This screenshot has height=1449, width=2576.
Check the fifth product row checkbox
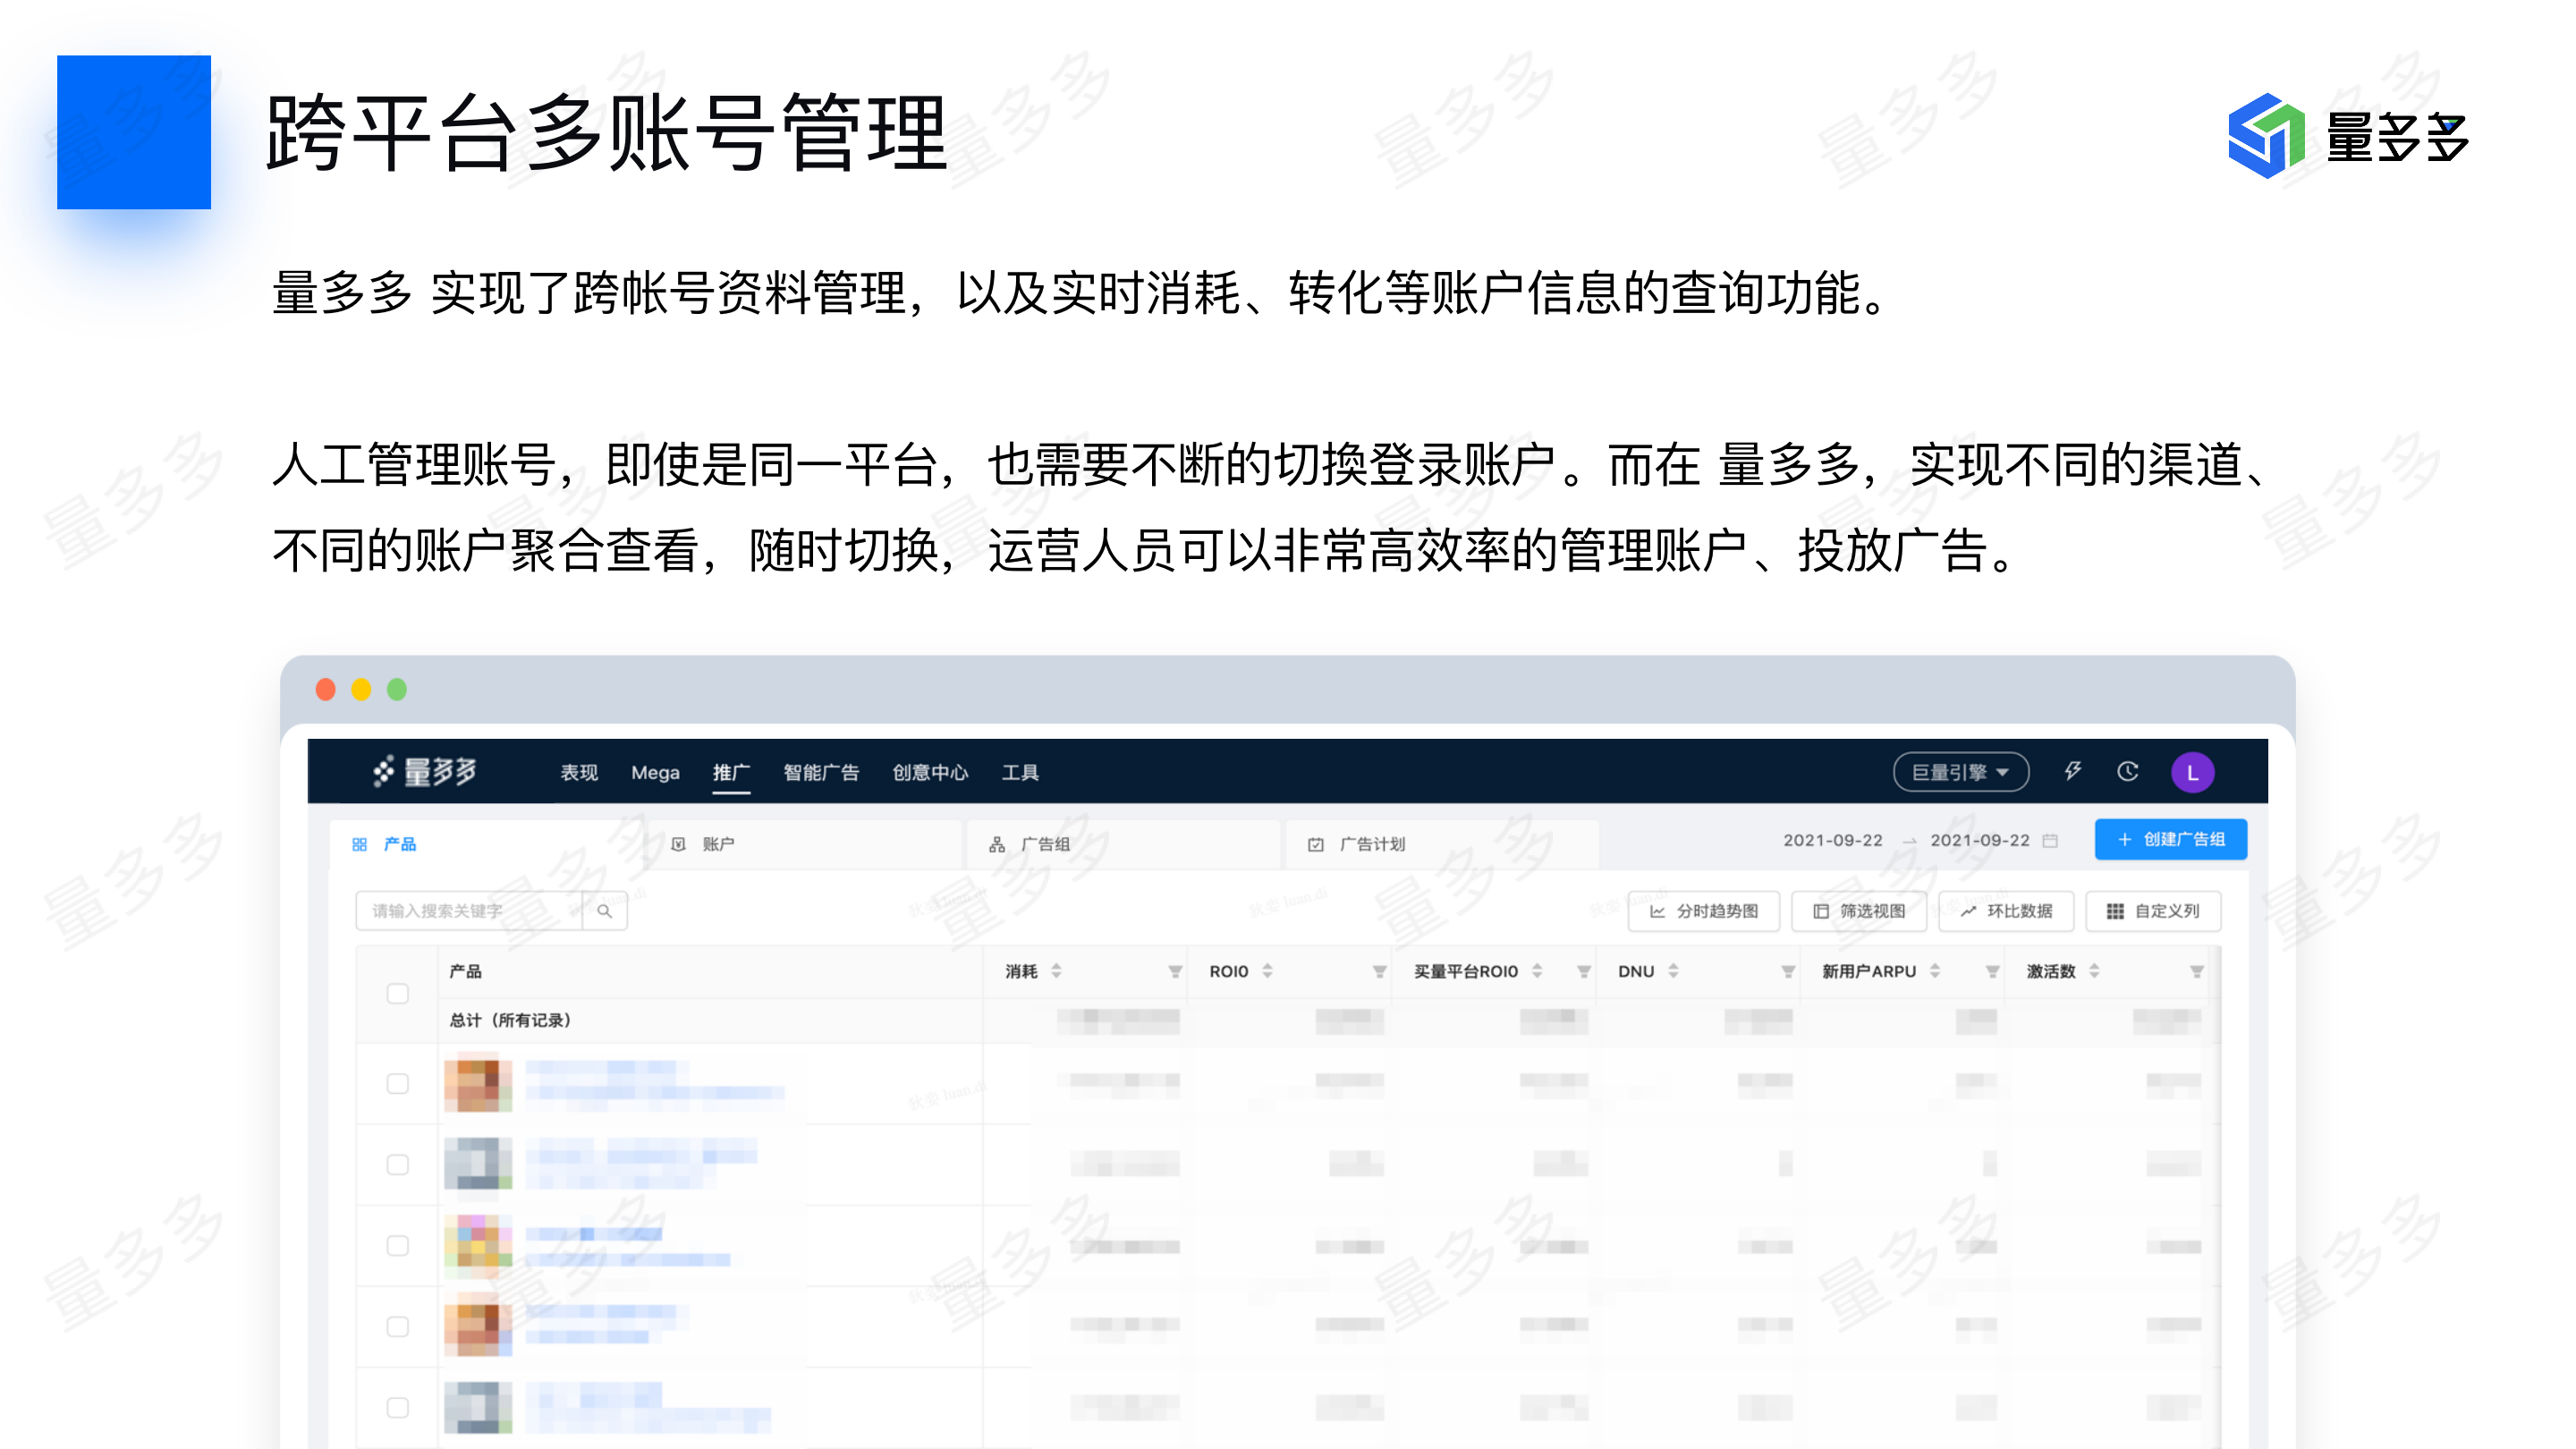(397, 1407)
